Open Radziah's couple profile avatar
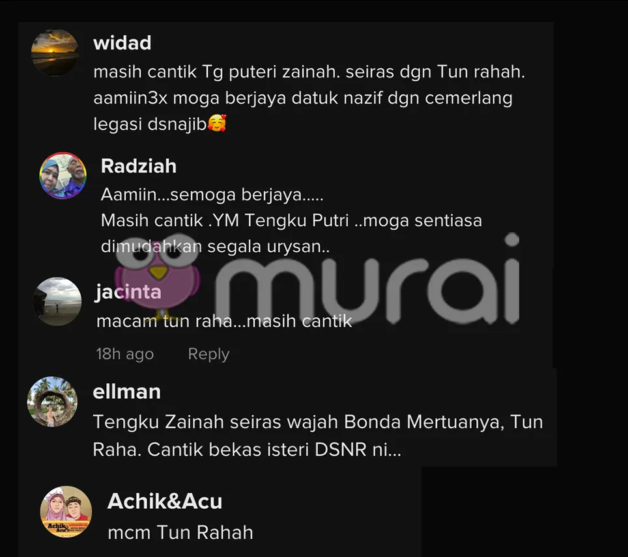628x557 pixels. [x=63, y=175]
